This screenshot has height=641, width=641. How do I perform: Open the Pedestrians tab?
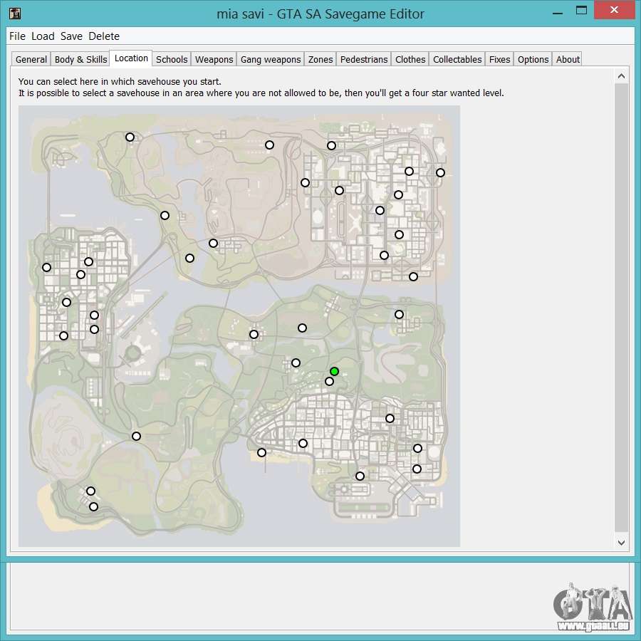point(364,59)
